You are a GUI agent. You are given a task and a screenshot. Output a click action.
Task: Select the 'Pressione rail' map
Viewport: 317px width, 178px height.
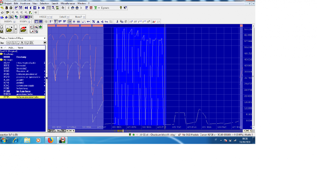(x=23, y=71)
